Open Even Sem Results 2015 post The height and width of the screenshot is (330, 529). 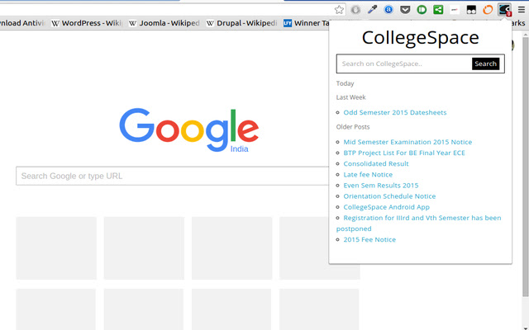point(380,185)
